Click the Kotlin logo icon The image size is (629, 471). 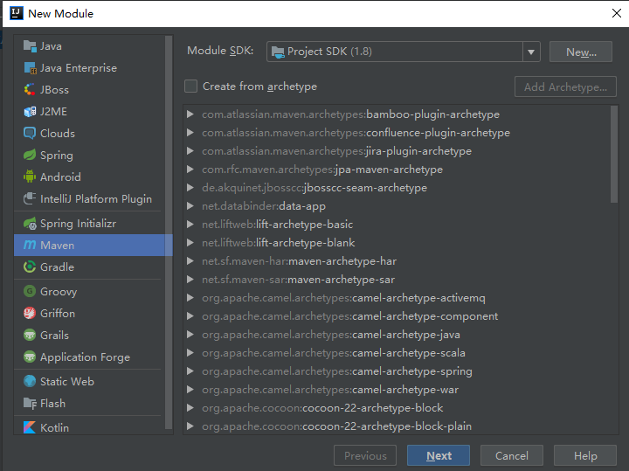click(x=30, y=427)
